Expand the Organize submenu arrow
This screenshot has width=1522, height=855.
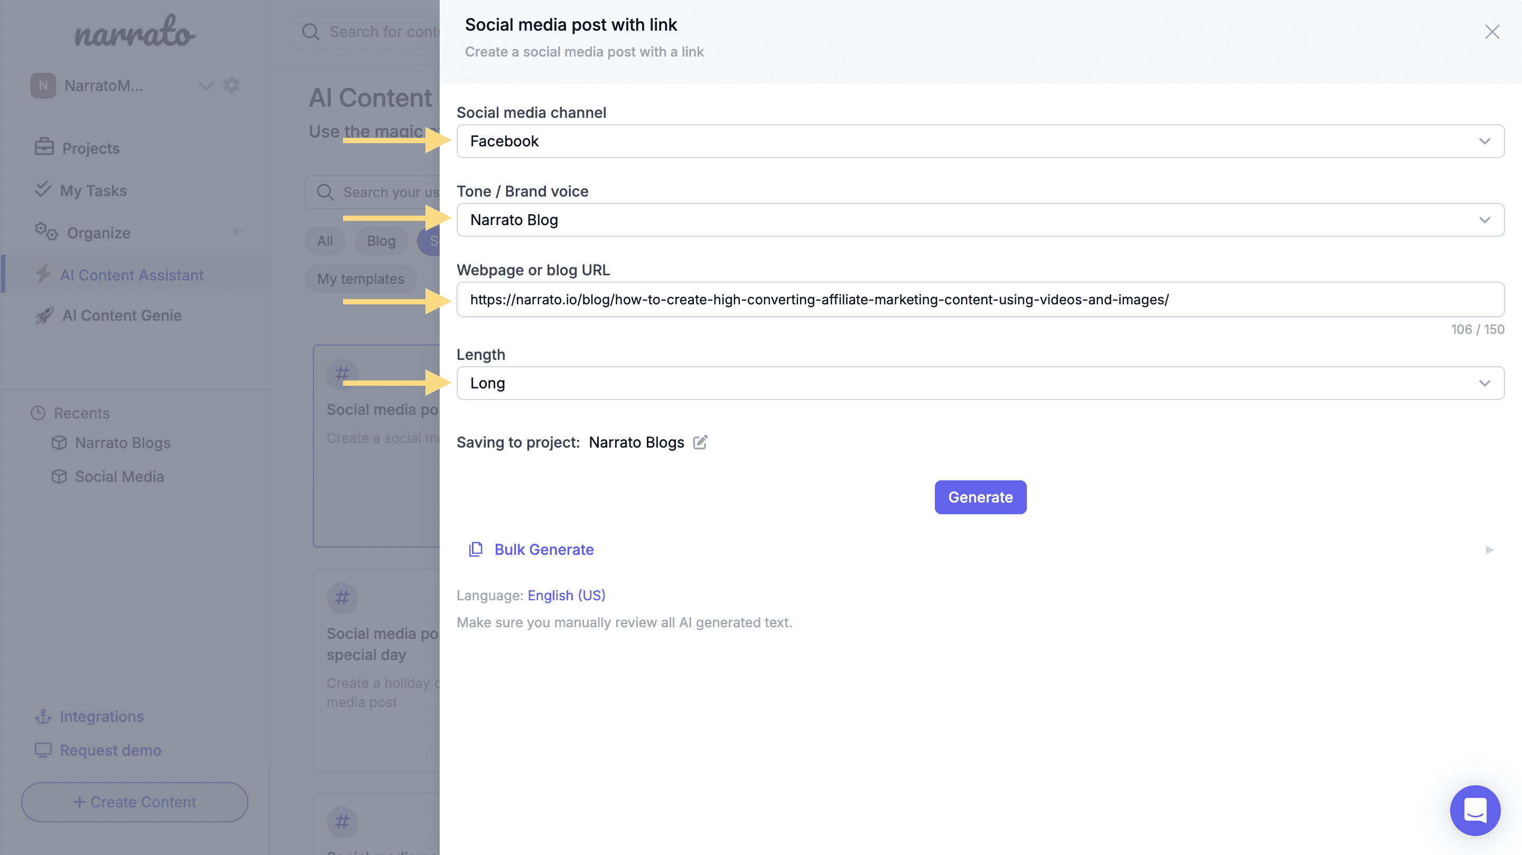tap(237, 231)
